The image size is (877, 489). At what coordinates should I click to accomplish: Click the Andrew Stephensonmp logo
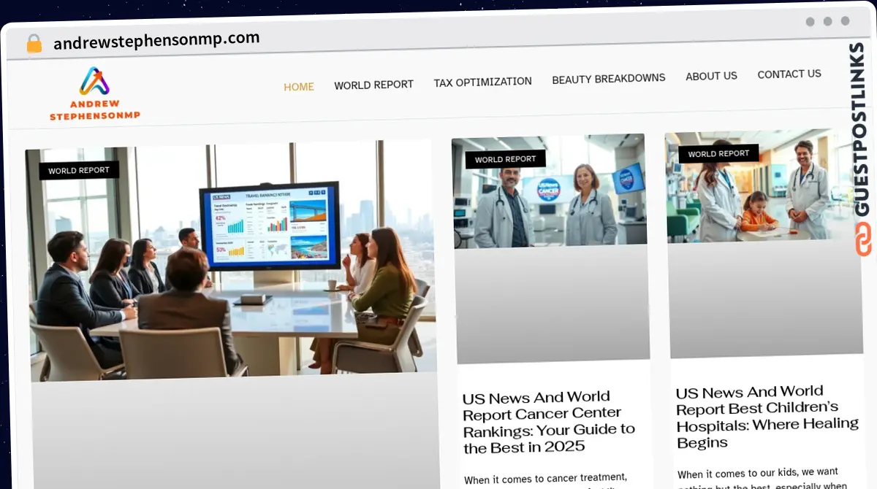pyautogui.click(x=94, y=94)
